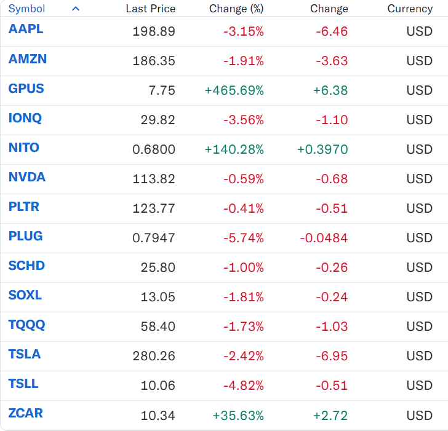448x431 pixels.
Task: Open the NITO ticker link
Action: [24, 148]
